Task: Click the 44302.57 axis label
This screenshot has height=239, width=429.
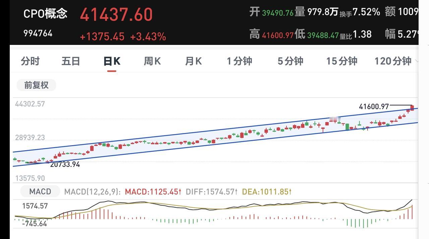Action: [30, 104]
